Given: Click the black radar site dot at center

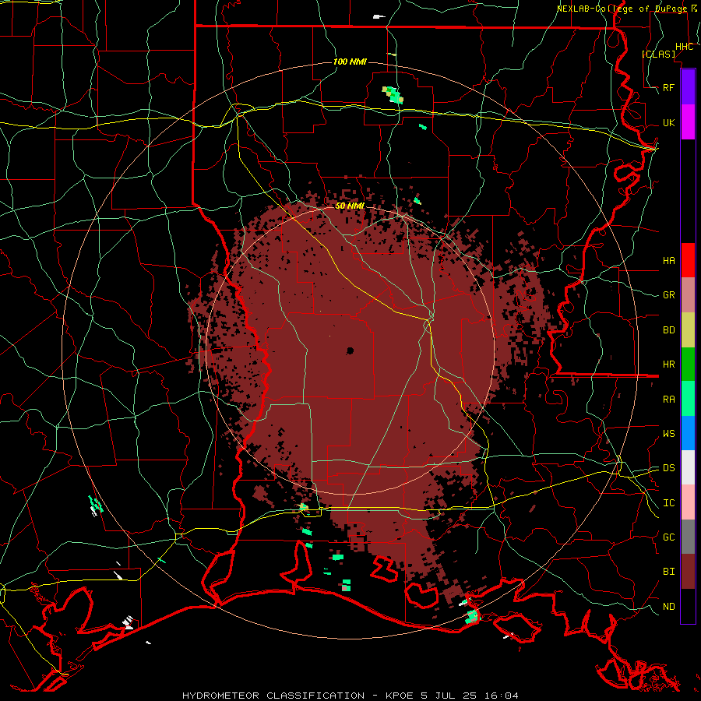Looking at the screenshot, I should (350, 351).
